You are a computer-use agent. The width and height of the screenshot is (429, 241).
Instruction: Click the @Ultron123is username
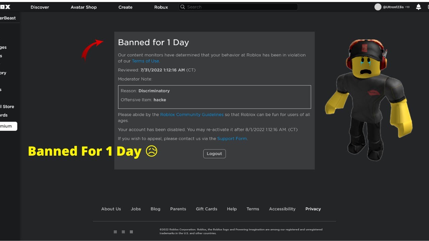pos(393,7)
